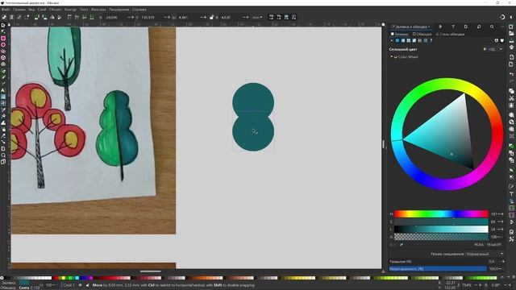Collapse the Color Wheel section

click(x=392, y=57)
